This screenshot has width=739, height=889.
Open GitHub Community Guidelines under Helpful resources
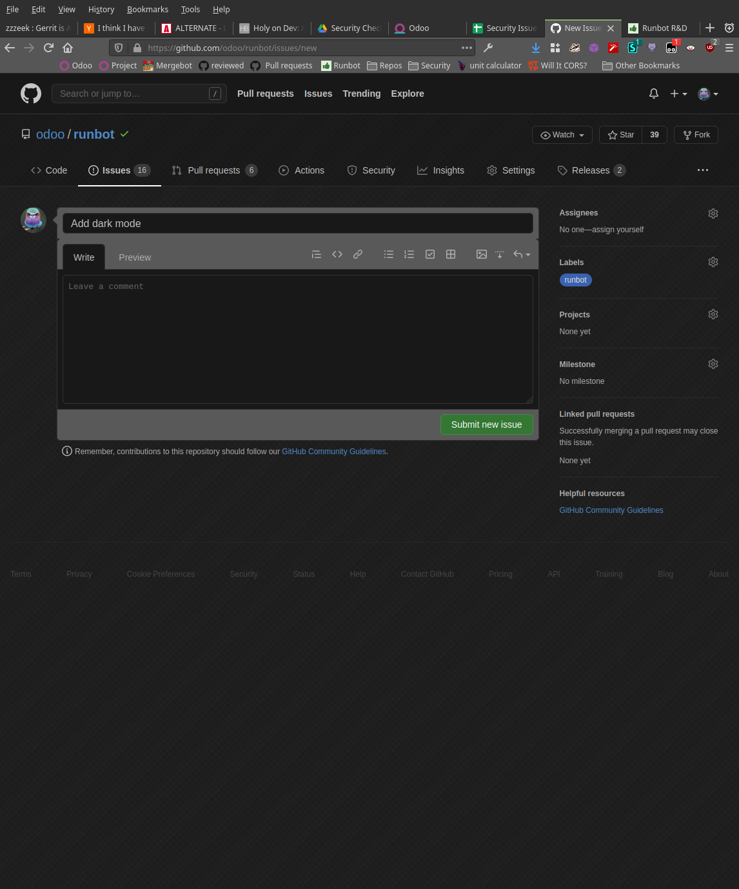[611, 510]
